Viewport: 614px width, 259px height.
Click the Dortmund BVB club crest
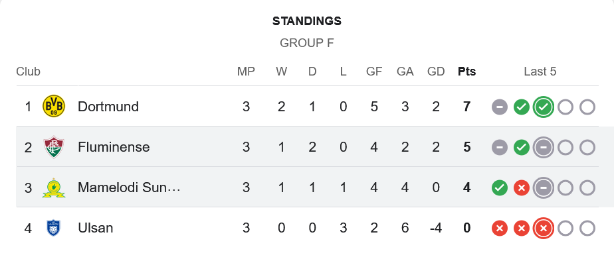[54, 106]
